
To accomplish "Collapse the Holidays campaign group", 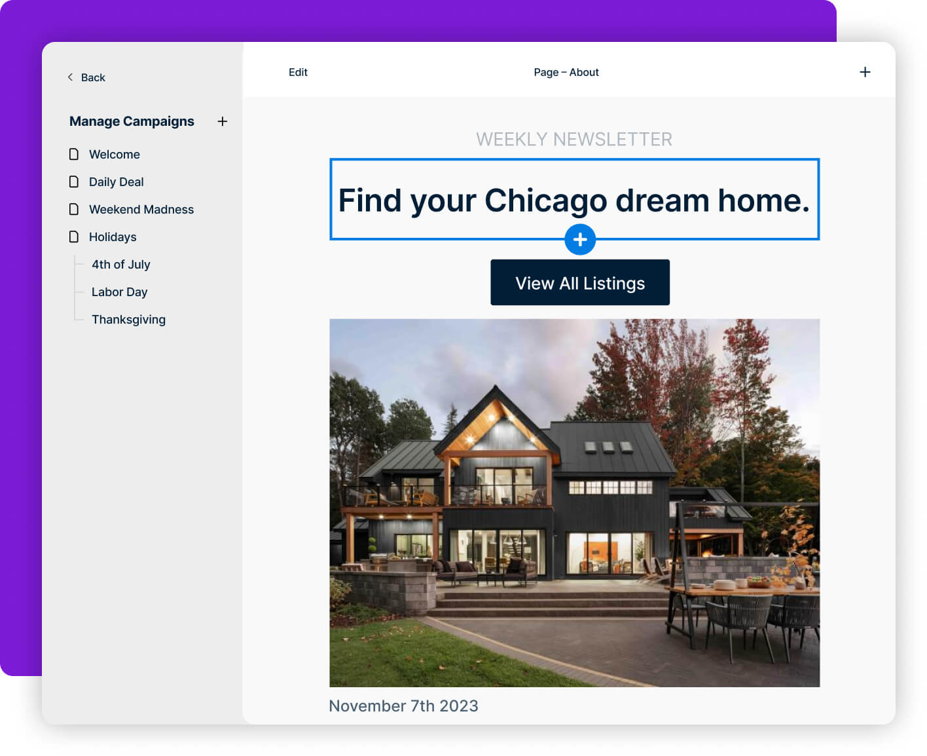I will tap(113, 237).
